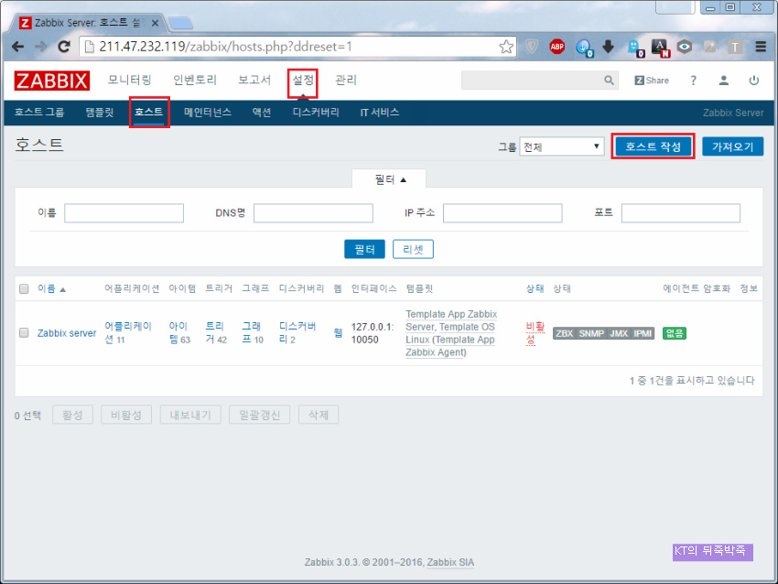The image size is (778, 584).
Task: Focus the DNS명 filter field
Action: [313, 213]
